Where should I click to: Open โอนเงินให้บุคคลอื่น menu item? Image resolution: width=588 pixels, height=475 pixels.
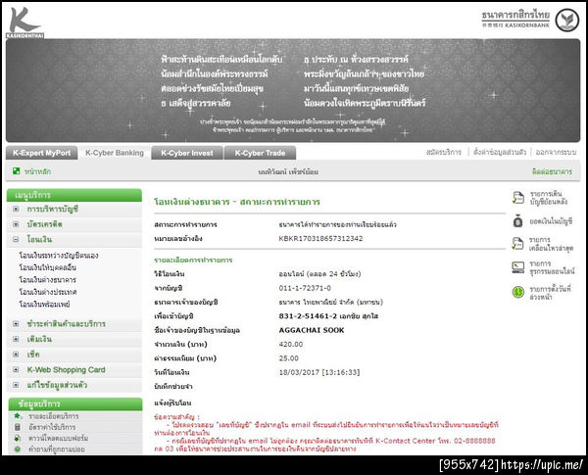pos(47,267)
